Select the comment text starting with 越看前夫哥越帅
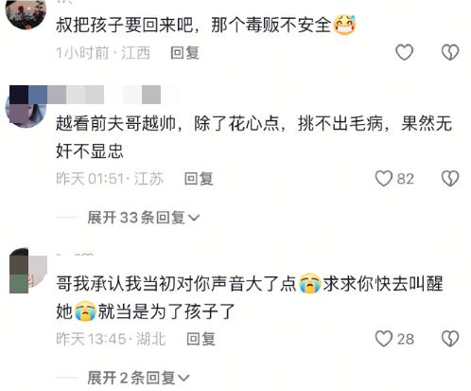Viewport: 471px width, 391px height. click(254, 136)
